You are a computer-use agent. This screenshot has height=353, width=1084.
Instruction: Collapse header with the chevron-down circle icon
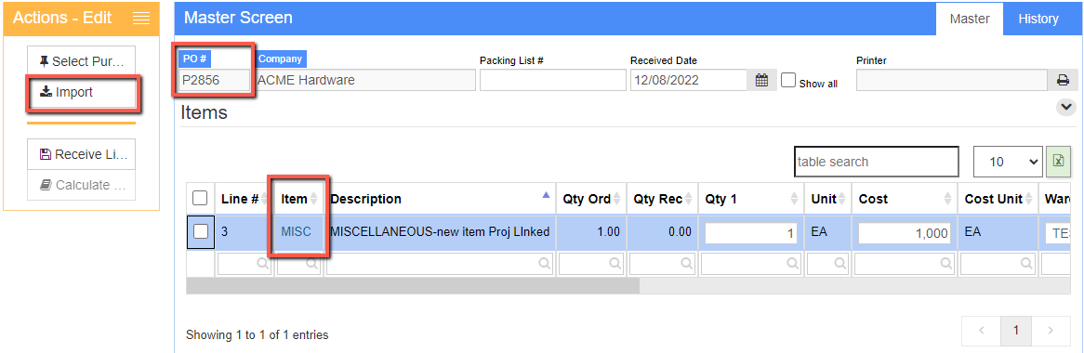click(1066, 107)
